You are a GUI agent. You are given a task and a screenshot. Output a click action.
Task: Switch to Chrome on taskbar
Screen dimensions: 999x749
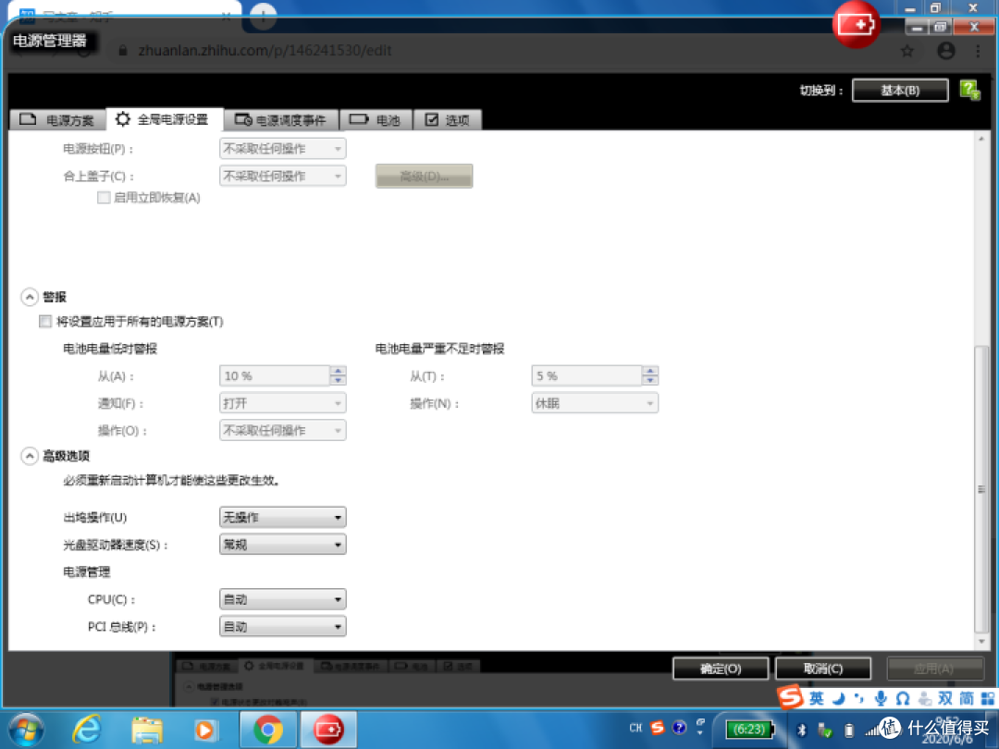click(268, 730)
